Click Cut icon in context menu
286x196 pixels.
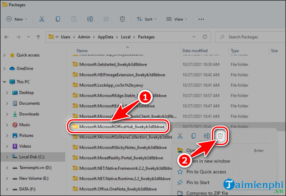coord(180,136)
